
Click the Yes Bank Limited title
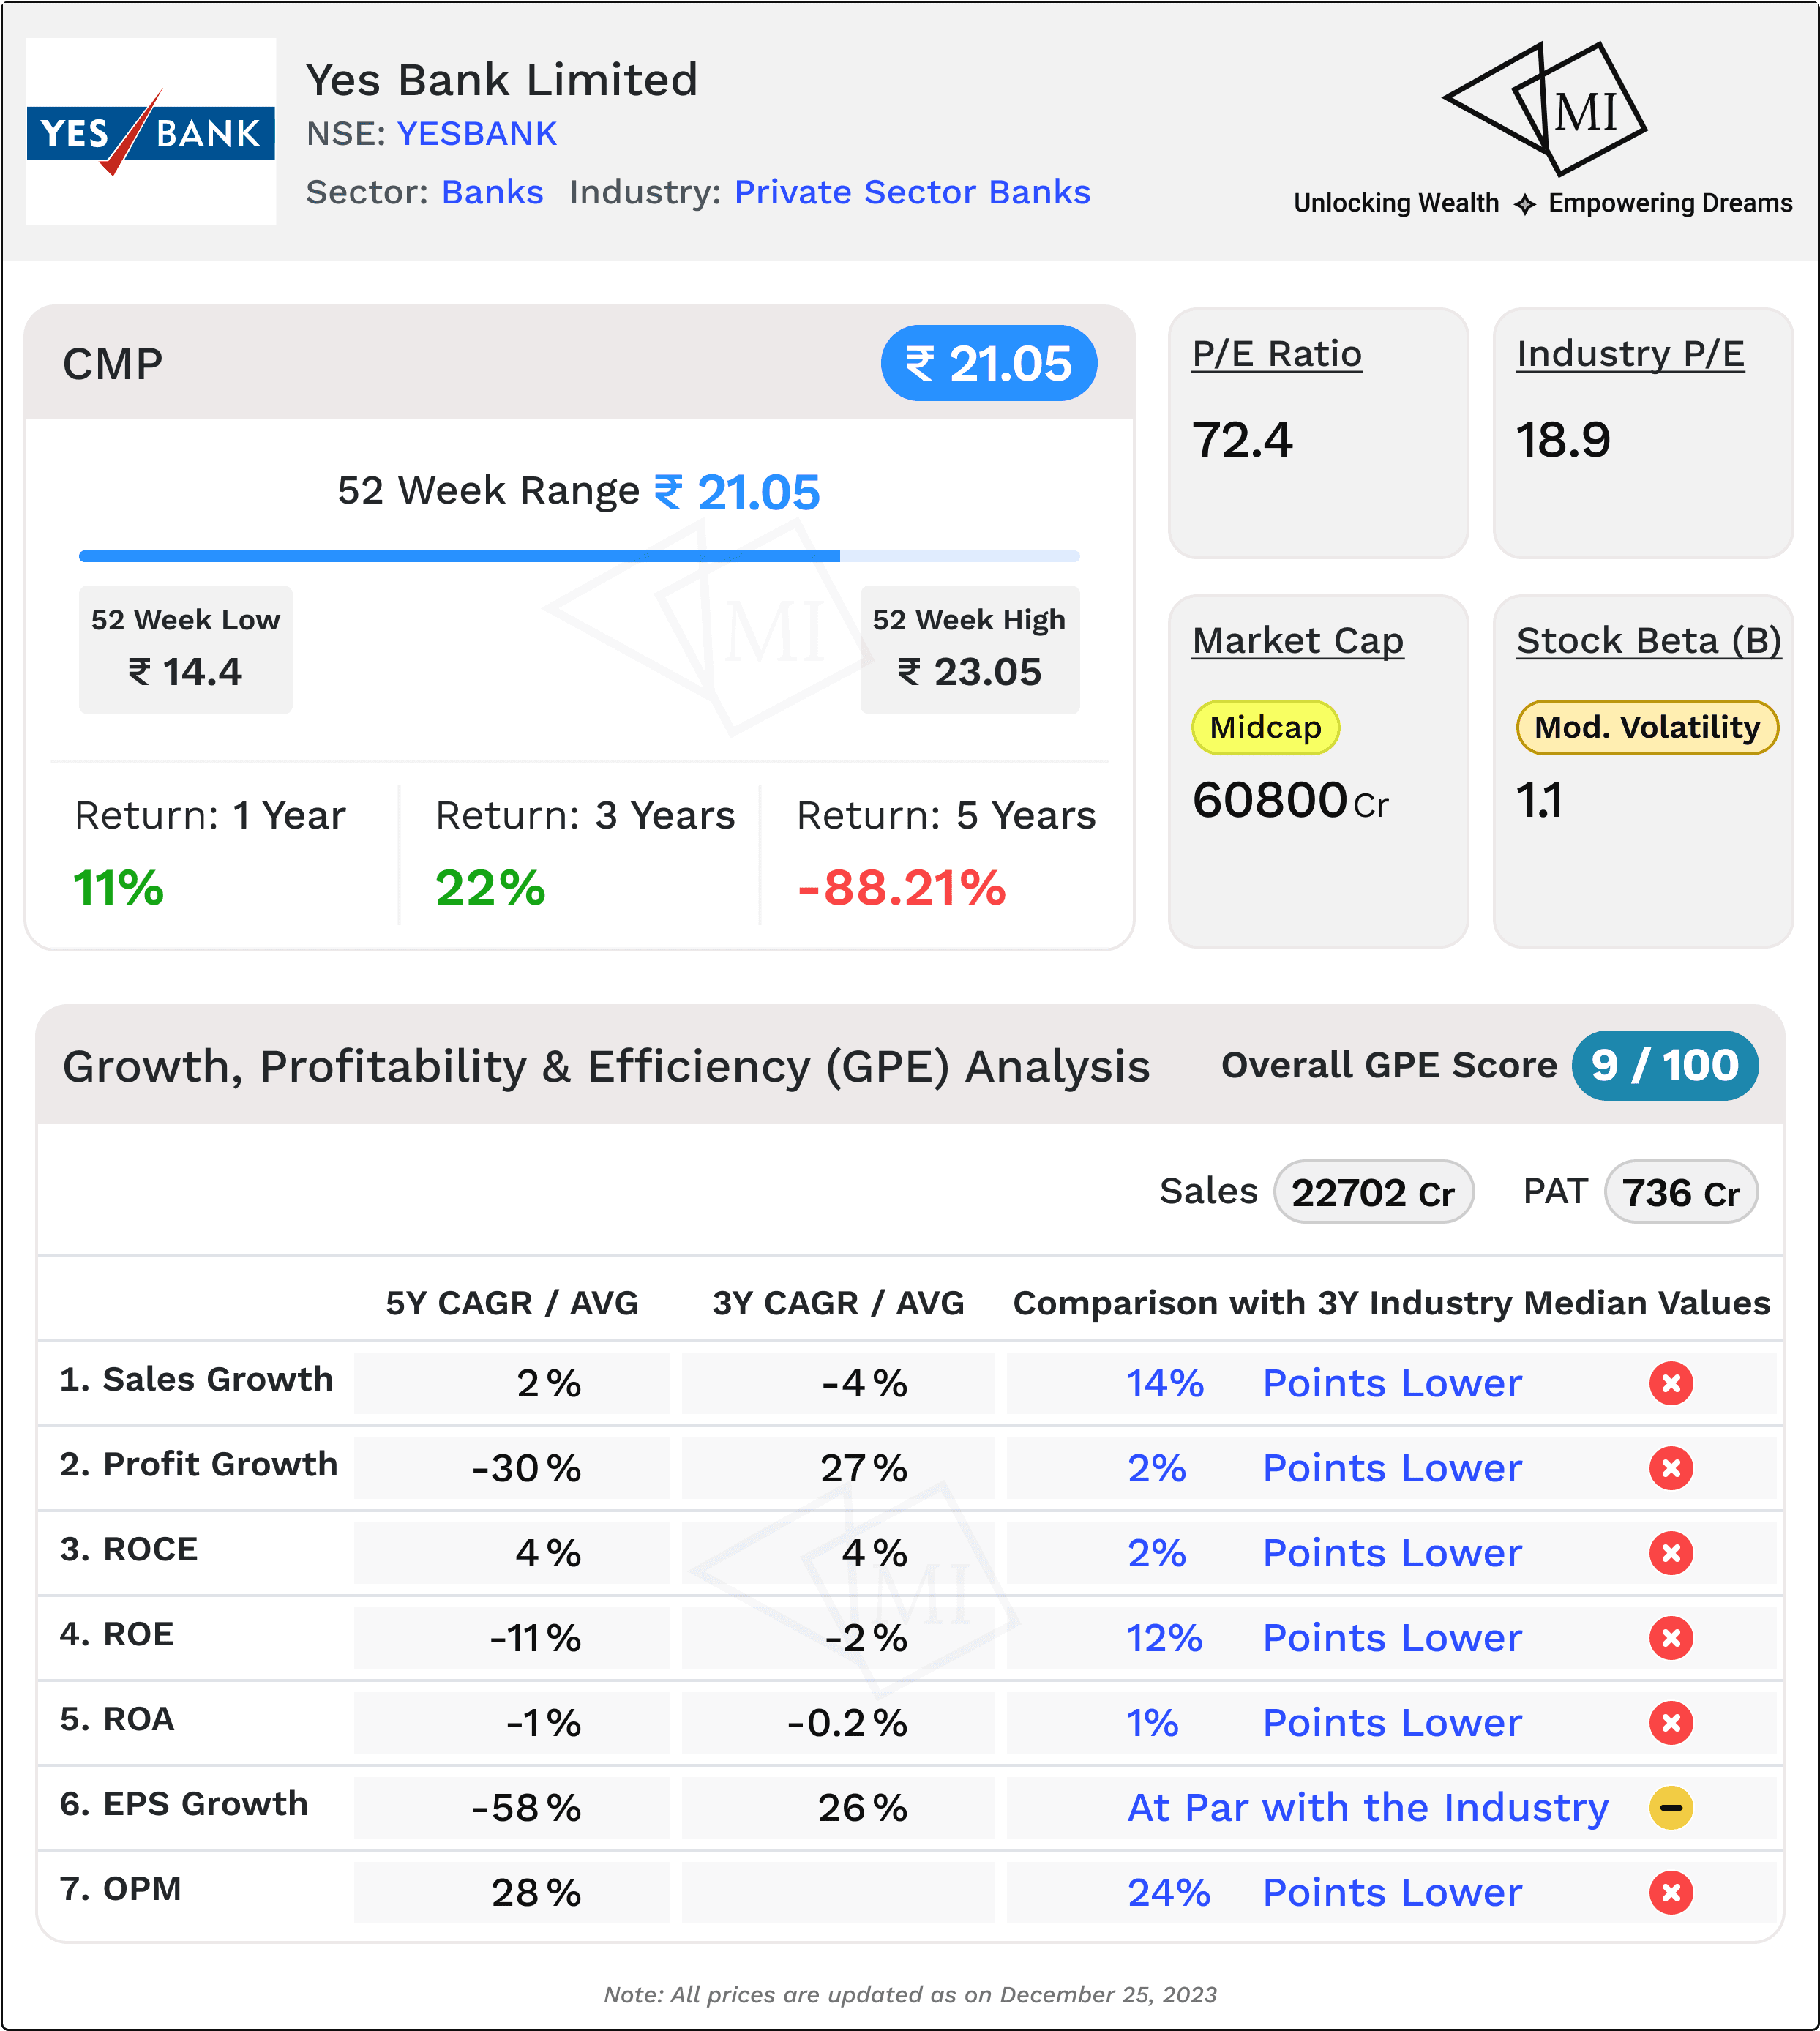pos(501,80)
